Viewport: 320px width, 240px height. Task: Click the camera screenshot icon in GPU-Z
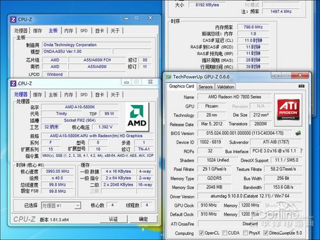coord(301,86)
